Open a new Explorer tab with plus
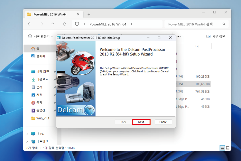 pyautogui.click(x=89, y=14)
